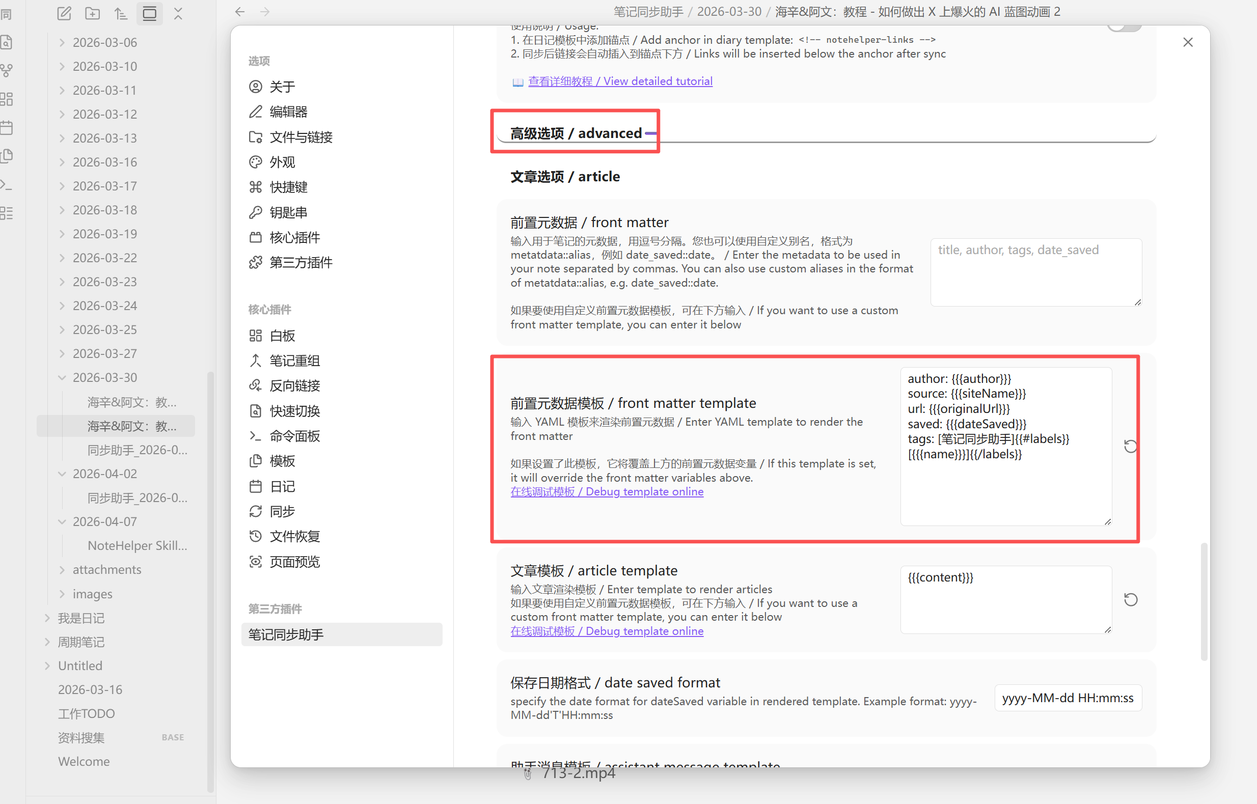Expand the 2026-03-06 folder
1257x804 pixels.
[62, 42]
